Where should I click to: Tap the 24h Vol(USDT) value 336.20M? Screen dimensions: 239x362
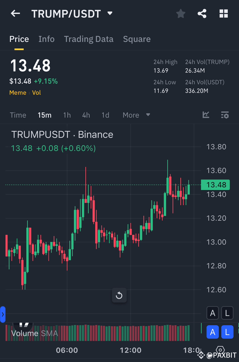[x=197, y=91]
